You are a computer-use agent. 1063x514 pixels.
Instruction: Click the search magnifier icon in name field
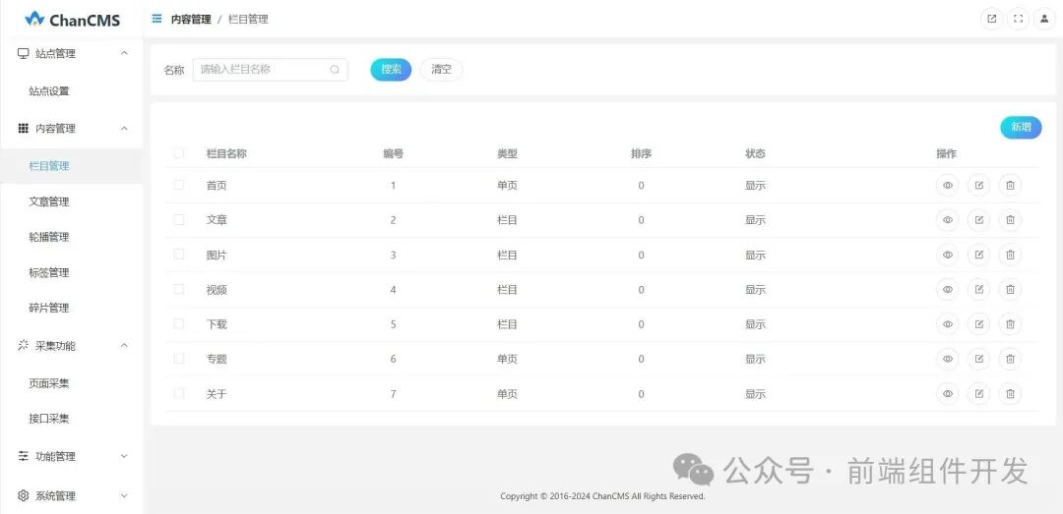pyautogui.click(x=335, y=69)
